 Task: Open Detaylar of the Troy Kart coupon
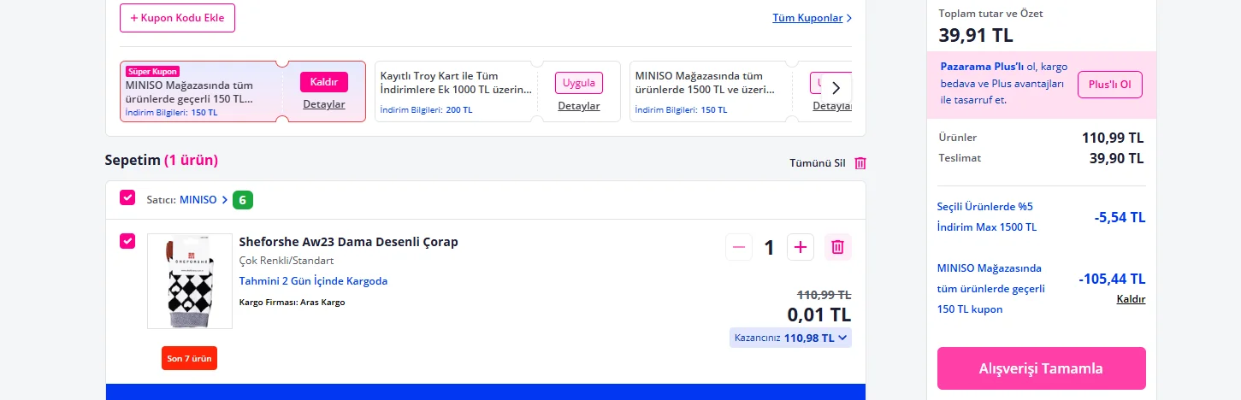coord(579,106)
